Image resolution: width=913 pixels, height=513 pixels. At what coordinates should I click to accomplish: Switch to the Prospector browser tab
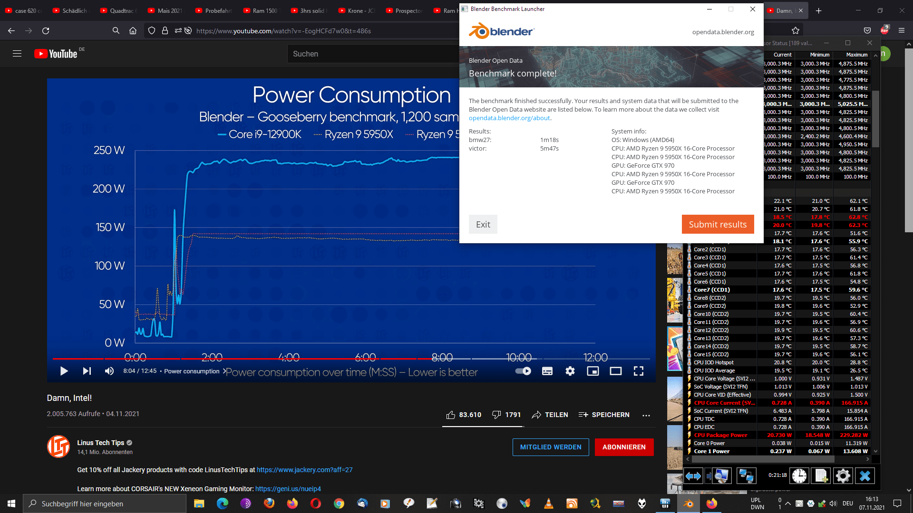click(x=404, y=10)
